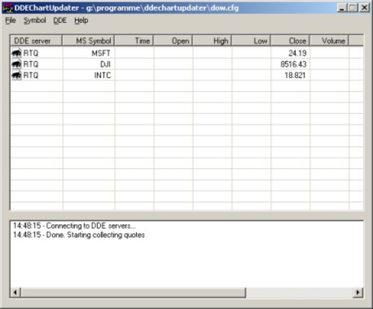Click the bull icon in the INTC row
The height and width of the screenshot is (309, 373).
(x=16, y=75)
